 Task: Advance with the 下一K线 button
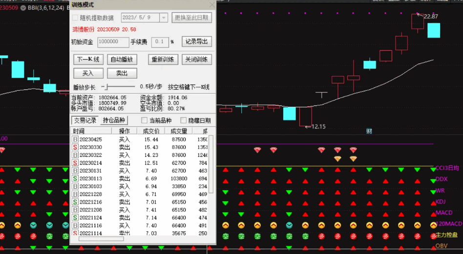point(88,60)
